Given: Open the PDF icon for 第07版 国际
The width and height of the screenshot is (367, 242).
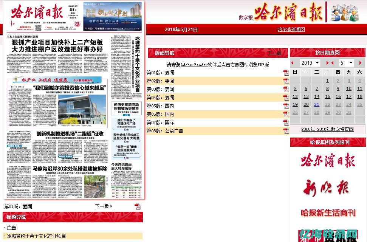Looking at the screenshot, I should click(x=286, y=123).
